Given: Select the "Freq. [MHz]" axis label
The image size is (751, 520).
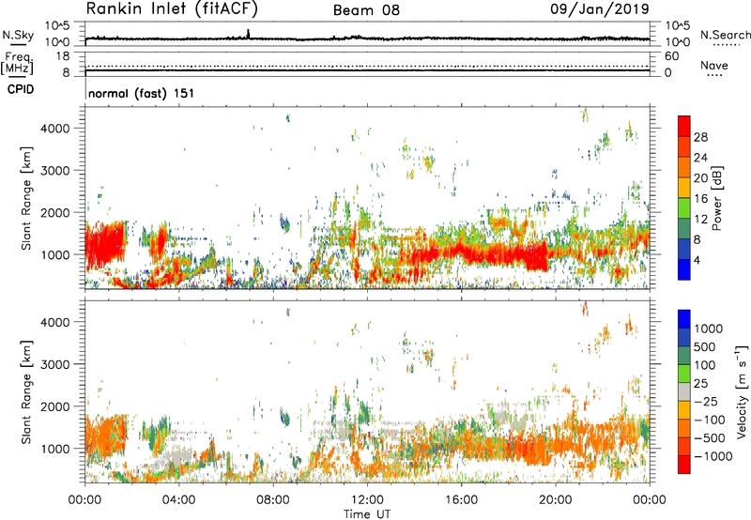Looking at the screenshot, I should click(17, 63).
